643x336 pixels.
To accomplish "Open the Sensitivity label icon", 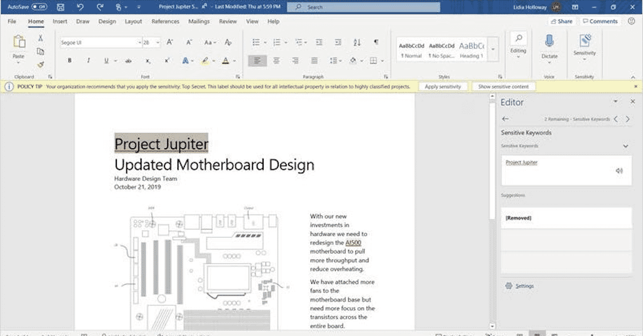I will (x=585, y=41).
